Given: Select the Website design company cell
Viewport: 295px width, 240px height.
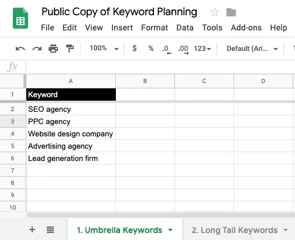Looking at the screenshot, I should (71, 133).
